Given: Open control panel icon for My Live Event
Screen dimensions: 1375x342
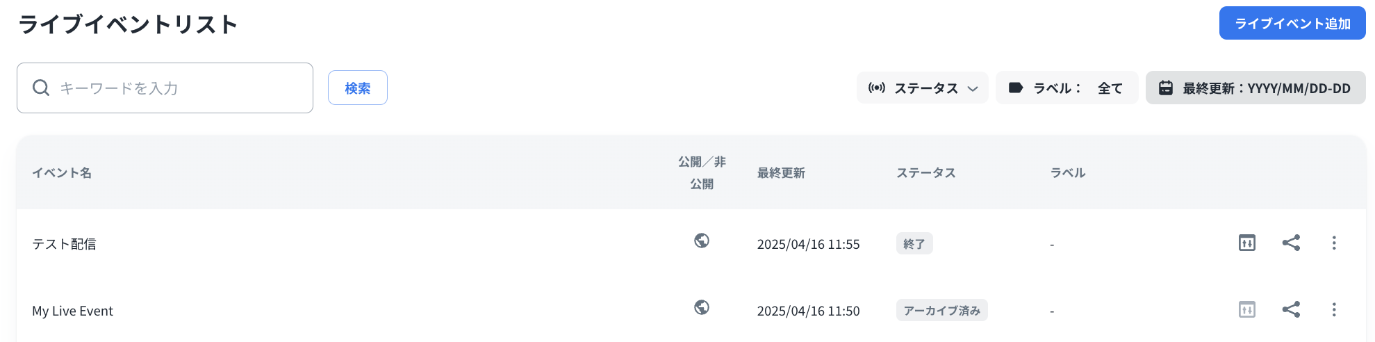Looking at the screenshot, I should (1246, 310).
